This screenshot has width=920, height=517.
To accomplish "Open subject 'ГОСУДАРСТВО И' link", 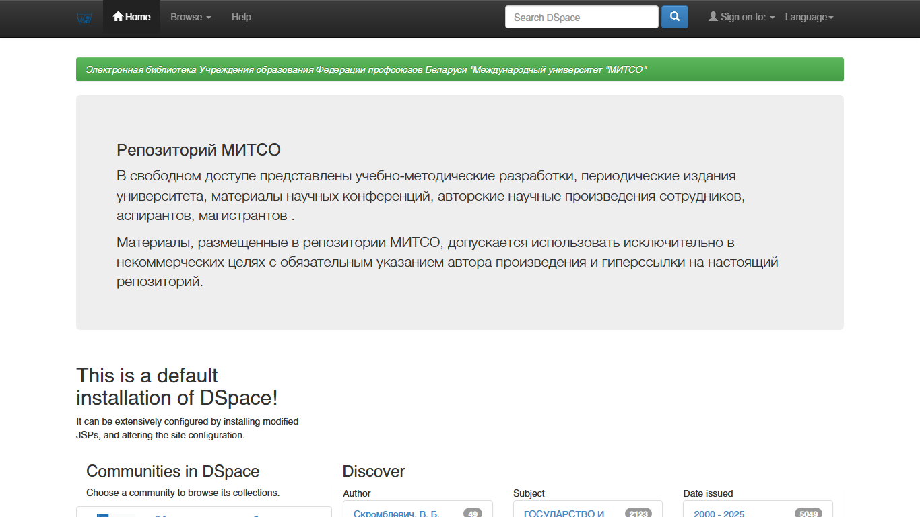I will coord(564,513).
